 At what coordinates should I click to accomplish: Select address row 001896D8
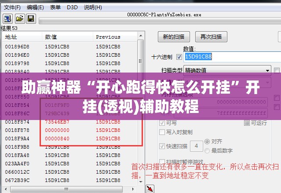69,47
